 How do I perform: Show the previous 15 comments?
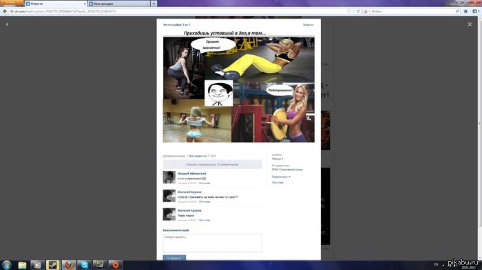pos(212,164)
